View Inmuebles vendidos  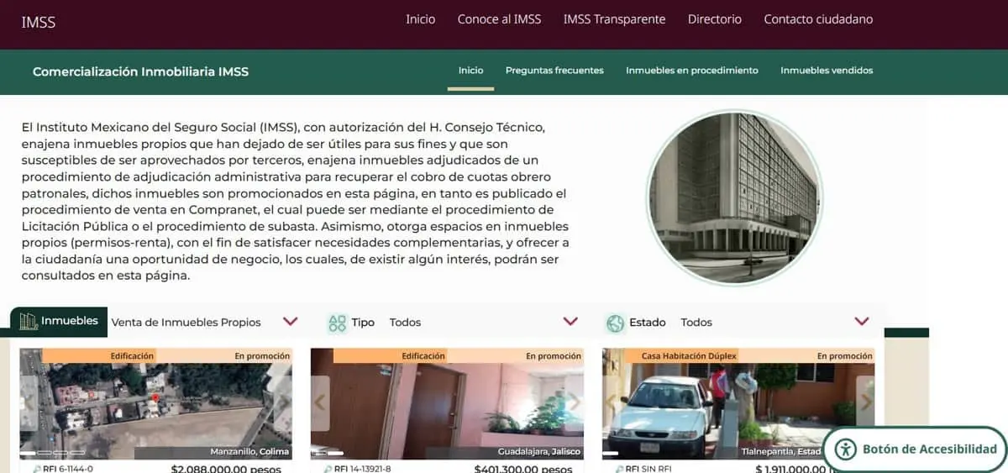point(827,71)
